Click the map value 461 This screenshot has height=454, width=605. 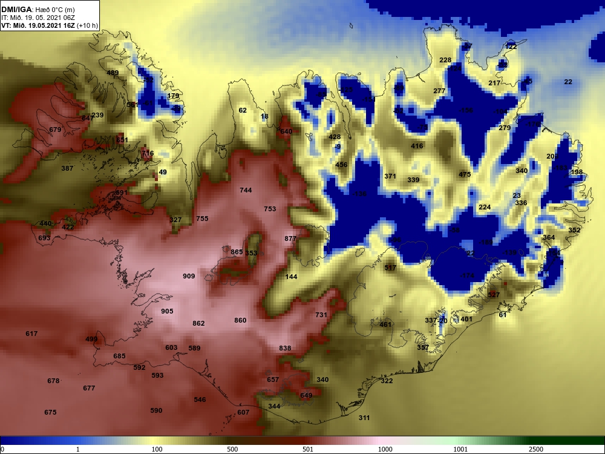click(x=385, y=324)
